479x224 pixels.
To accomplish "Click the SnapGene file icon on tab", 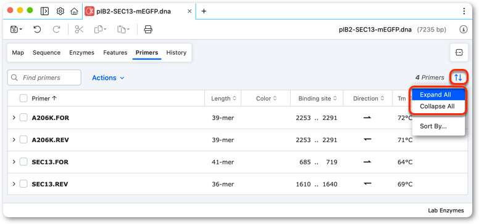I will pyautogui.click(x=90, y=11).
